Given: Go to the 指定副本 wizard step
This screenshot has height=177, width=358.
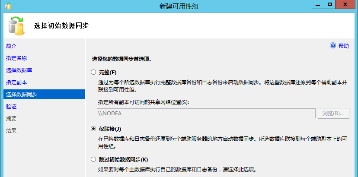Looking at the screenshot, I should (16, 82).
